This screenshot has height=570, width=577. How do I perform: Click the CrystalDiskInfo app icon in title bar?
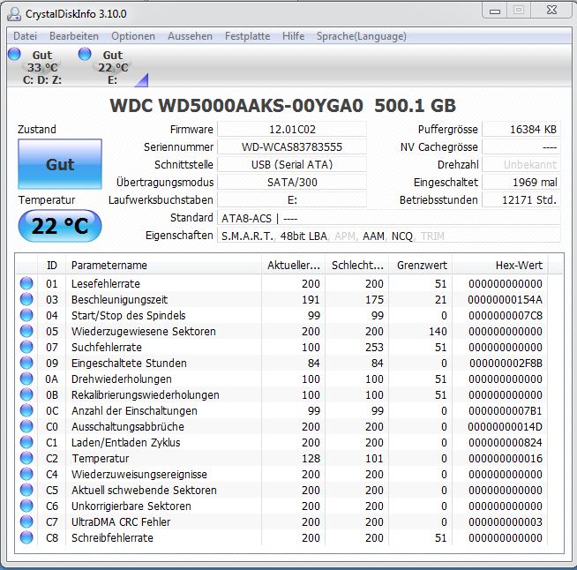pos(15,14)
